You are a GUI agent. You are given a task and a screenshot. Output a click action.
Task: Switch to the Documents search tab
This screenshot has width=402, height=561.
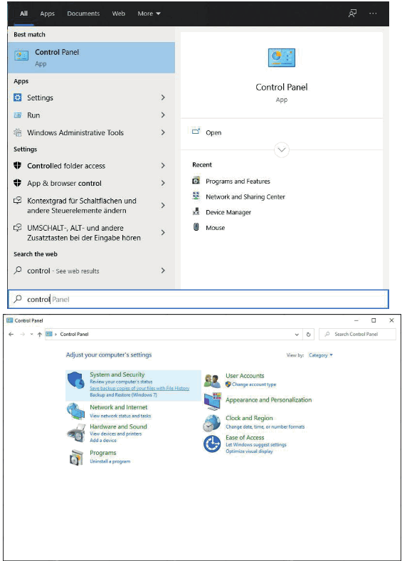83,14
